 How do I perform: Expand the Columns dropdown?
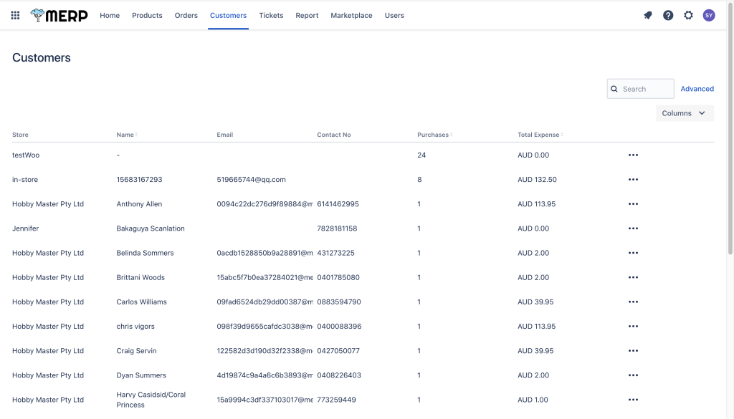point(685,113)
